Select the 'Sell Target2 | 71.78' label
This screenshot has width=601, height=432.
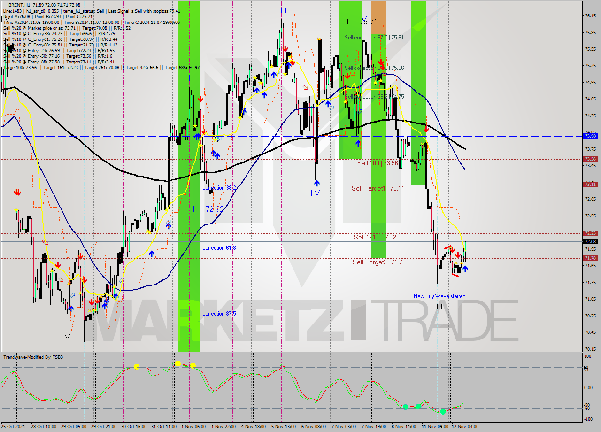tap(379, 262)
